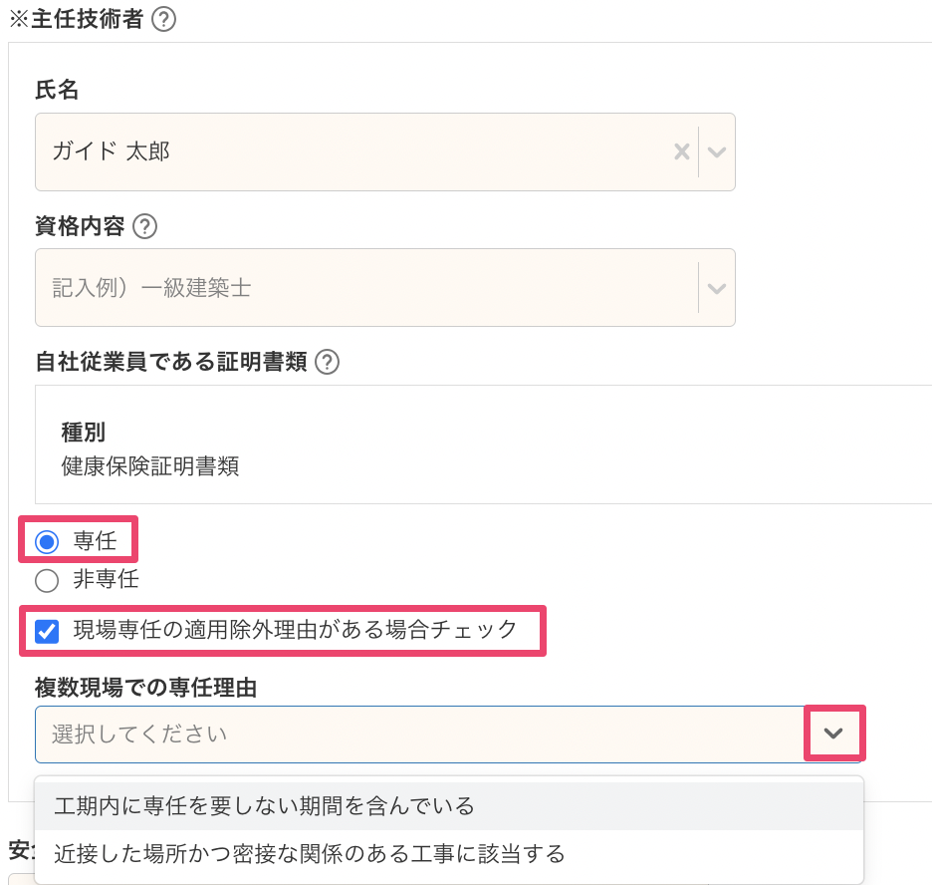Screen dimensions: 932x885
Task: Click the 種別 label in the certificate box
Action: (x=84, y=433)
